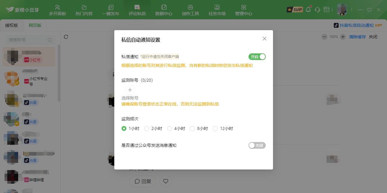The image size is (387, 193).
Task: Enable 公众号 message notification toggle
Action: [x=257, y=145]
